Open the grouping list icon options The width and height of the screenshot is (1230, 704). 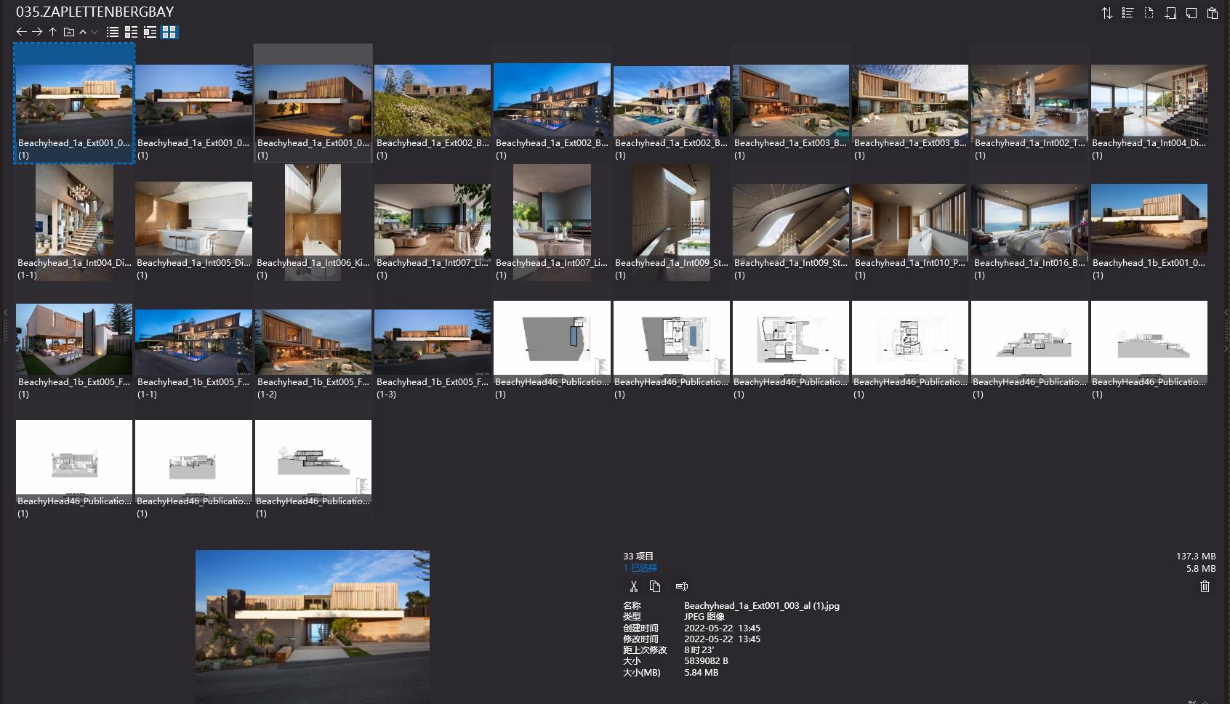pos(1128,12)
